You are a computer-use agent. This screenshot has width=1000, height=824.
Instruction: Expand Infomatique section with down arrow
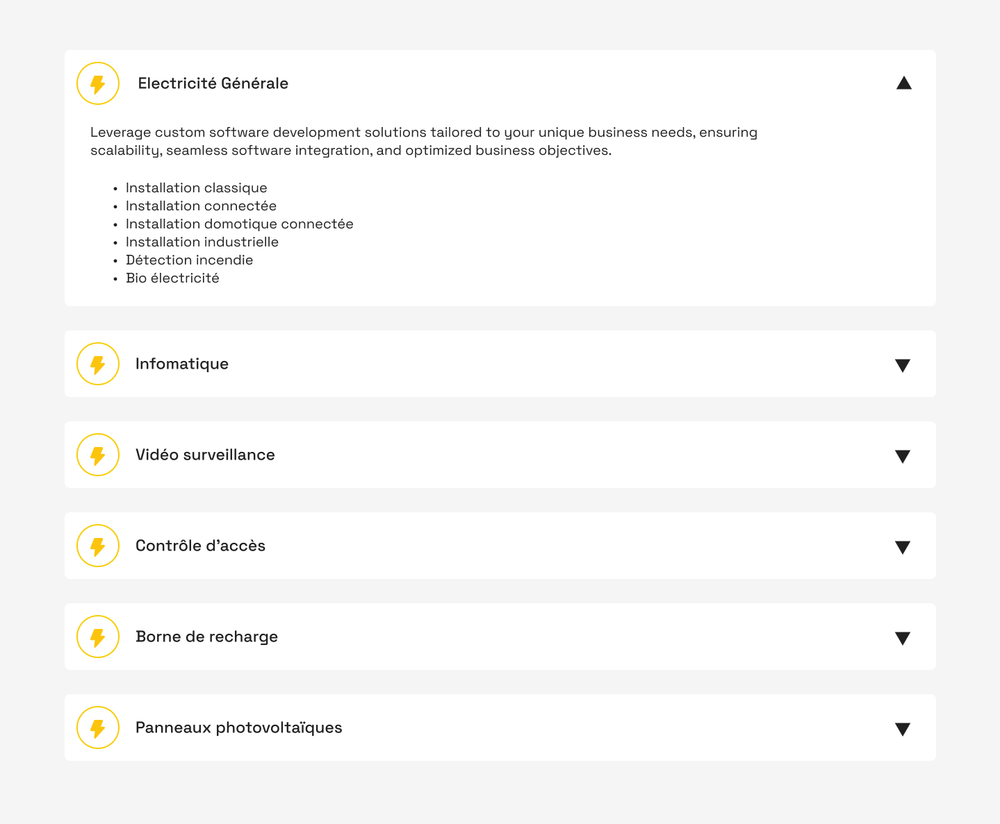click(x=902, y=365)
